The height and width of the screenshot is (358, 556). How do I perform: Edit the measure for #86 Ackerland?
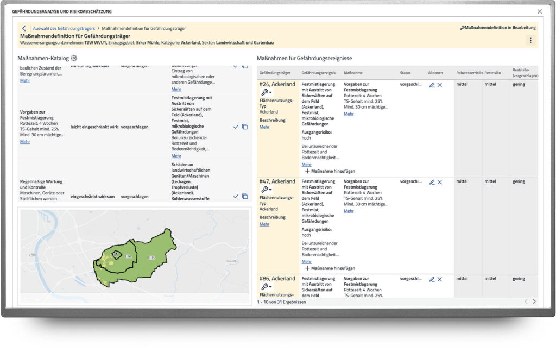pos(432,279)
